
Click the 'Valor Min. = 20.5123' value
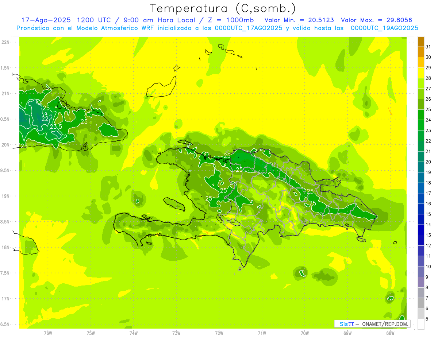point(300,20)
